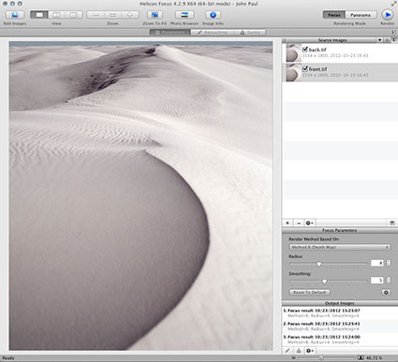Screen dimensions: 398x362
Task: Open the Source Images header dropdown arrow
Action: [379, 40]
